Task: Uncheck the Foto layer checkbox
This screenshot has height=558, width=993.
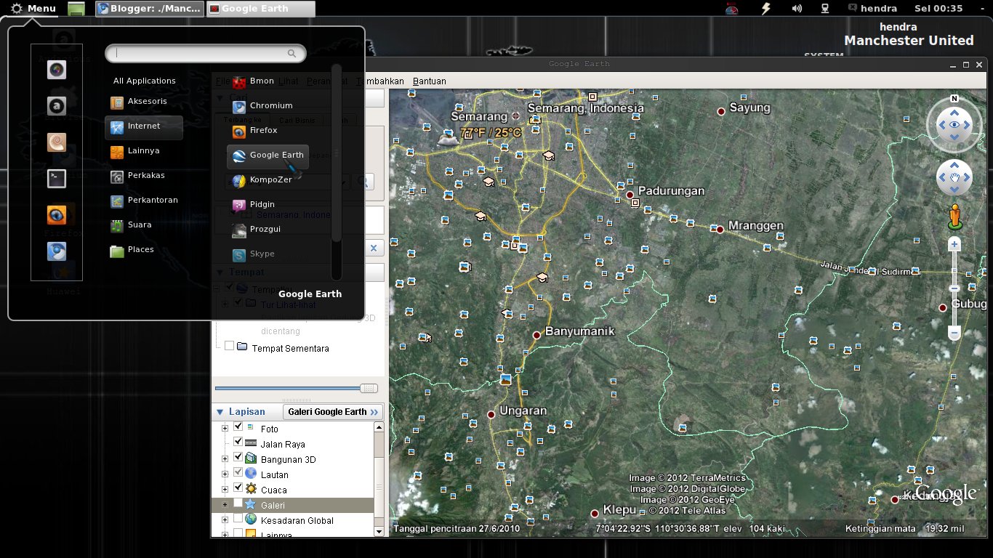Action: pyautogui.click(x=238, y=426)
